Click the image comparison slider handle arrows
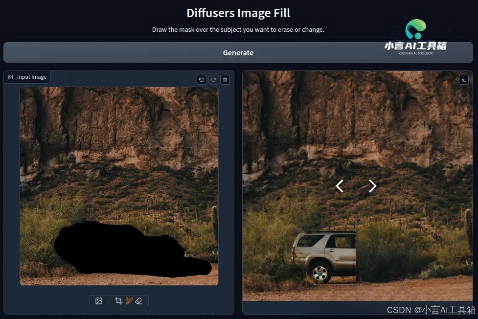478x319 pixels. coord(356,186)
